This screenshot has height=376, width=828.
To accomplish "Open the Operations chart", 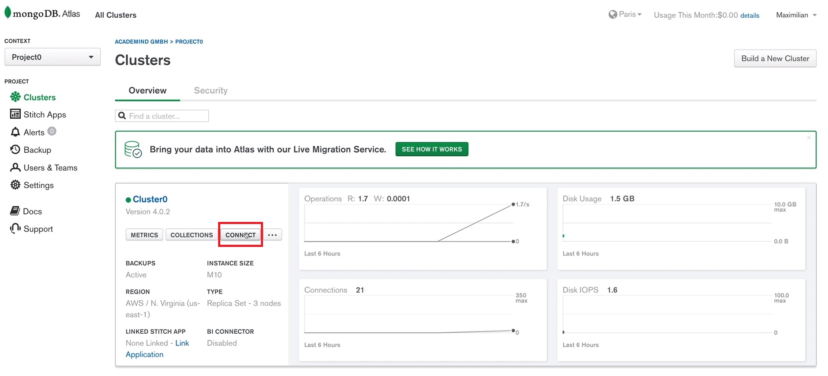I will [x=423, y=229].
